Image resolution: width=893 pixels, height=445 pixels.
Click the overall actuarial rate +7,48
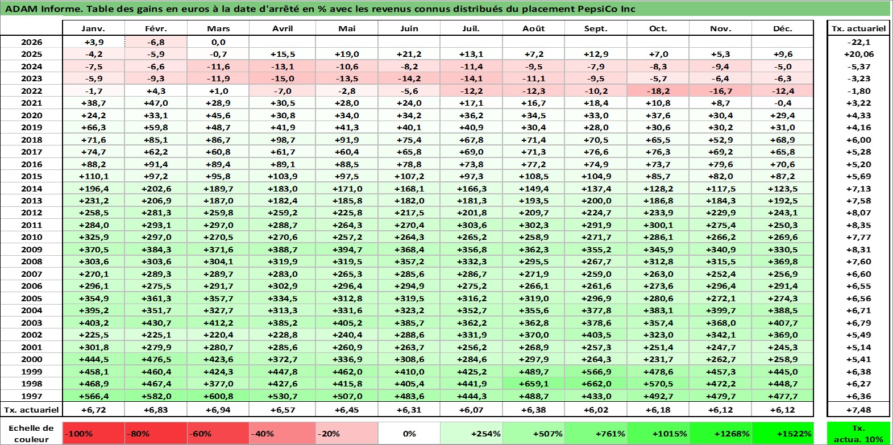(858, 409)
